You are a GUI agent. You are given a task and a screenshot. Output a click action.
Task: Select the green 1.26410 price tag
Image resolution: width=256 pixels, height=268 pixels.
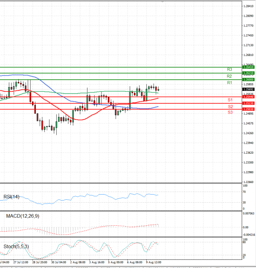[248, 67]
